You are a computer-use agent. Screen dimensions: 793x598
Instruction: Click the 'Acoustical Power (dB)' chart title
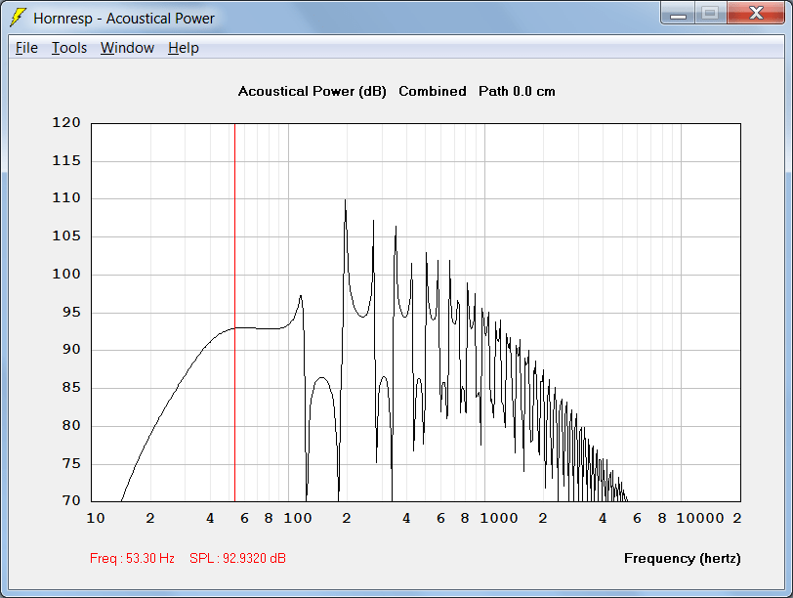click(313, 92)
